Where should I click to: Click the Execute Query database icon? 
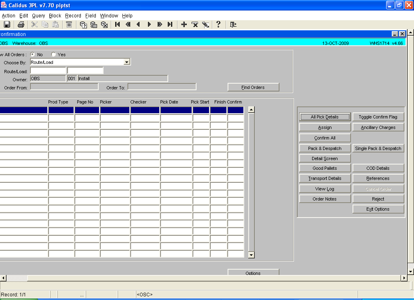pos(94,25)
